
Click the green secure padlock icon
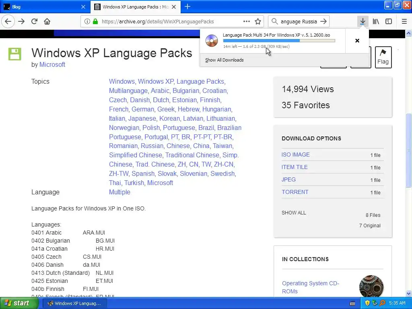(95, 22)
